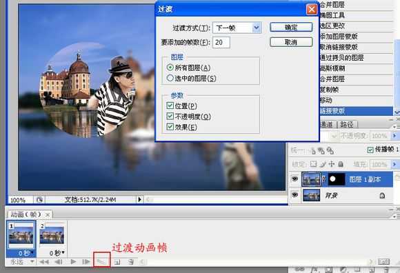
Task: Select animation frame 2 thumbnail
Action: click(52, 235)
